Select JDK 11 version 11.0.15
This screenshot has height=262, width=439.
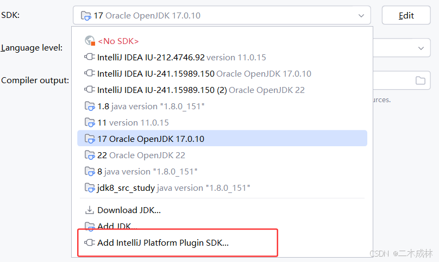click(222, 123)
